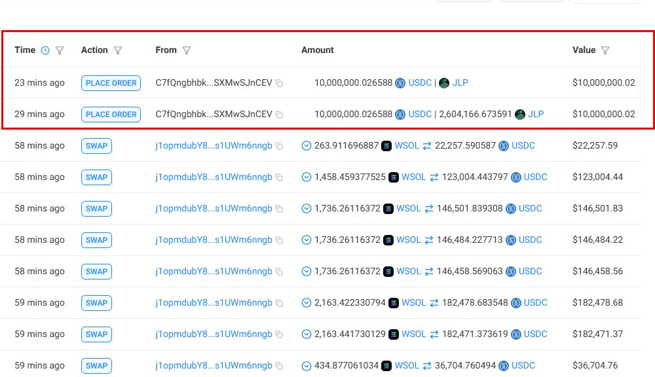Expand details of 434.877061034 WSOL swap

[x=306, y=366]
